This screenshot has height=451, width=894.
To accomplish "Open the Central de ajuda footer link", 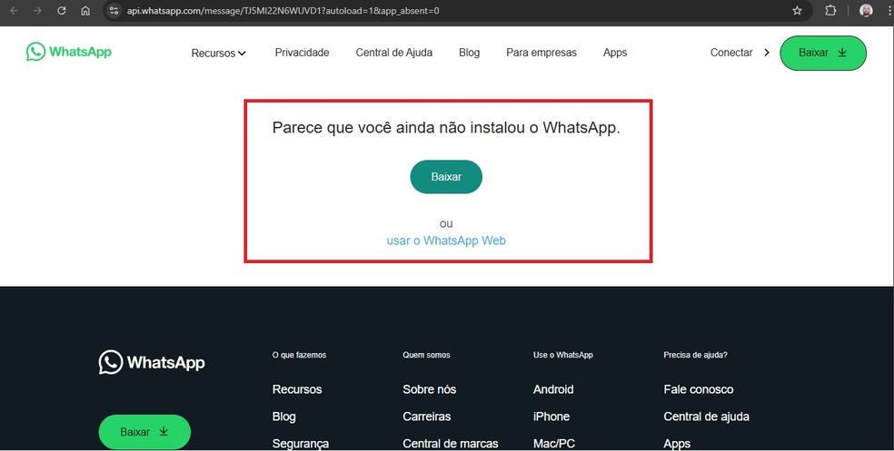I will [x=707, y=417].
